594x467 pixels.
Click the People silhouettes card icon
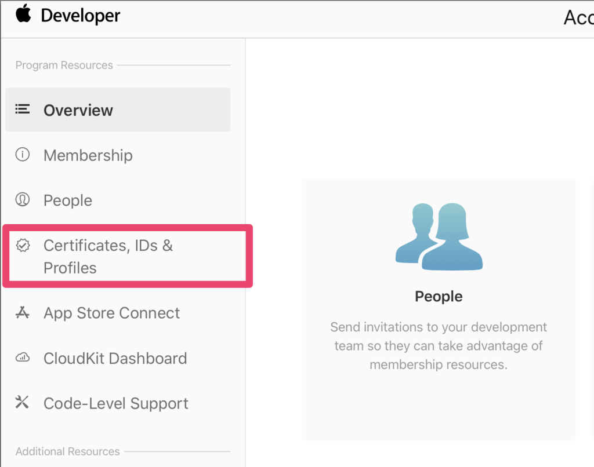pyautogui.click(x=439, y=236)
